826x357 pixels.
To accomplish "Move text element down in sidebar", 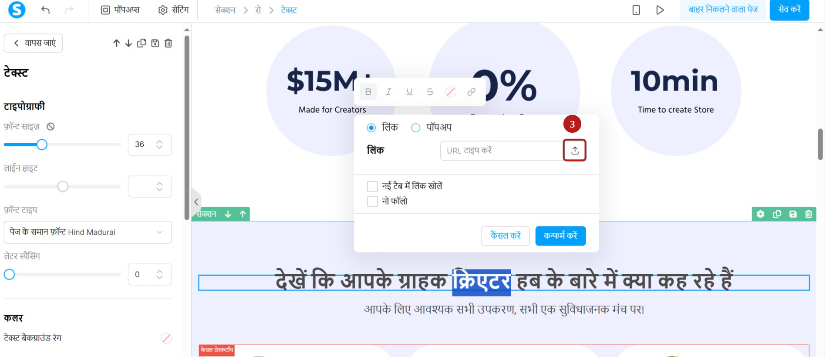I will pos(128,43).
